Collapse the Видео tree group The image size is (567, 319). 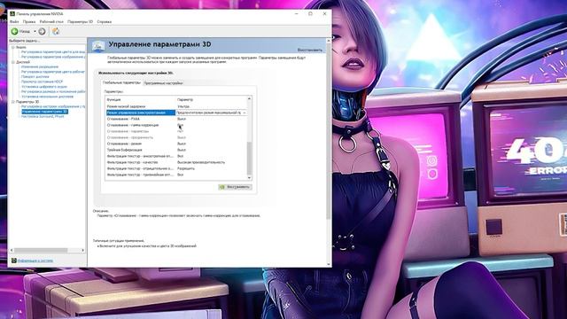[13, 47]
